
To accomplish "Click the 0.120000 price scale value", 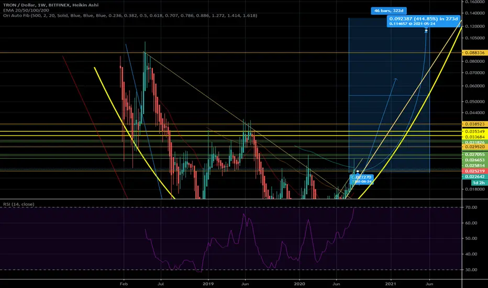I will [474, 27].
